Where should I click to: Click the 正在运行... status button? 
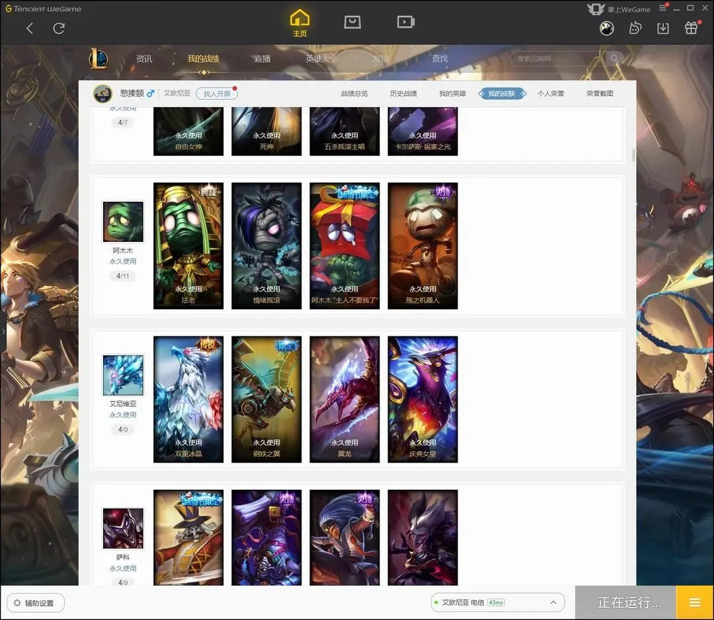click(x=626, y=603)
